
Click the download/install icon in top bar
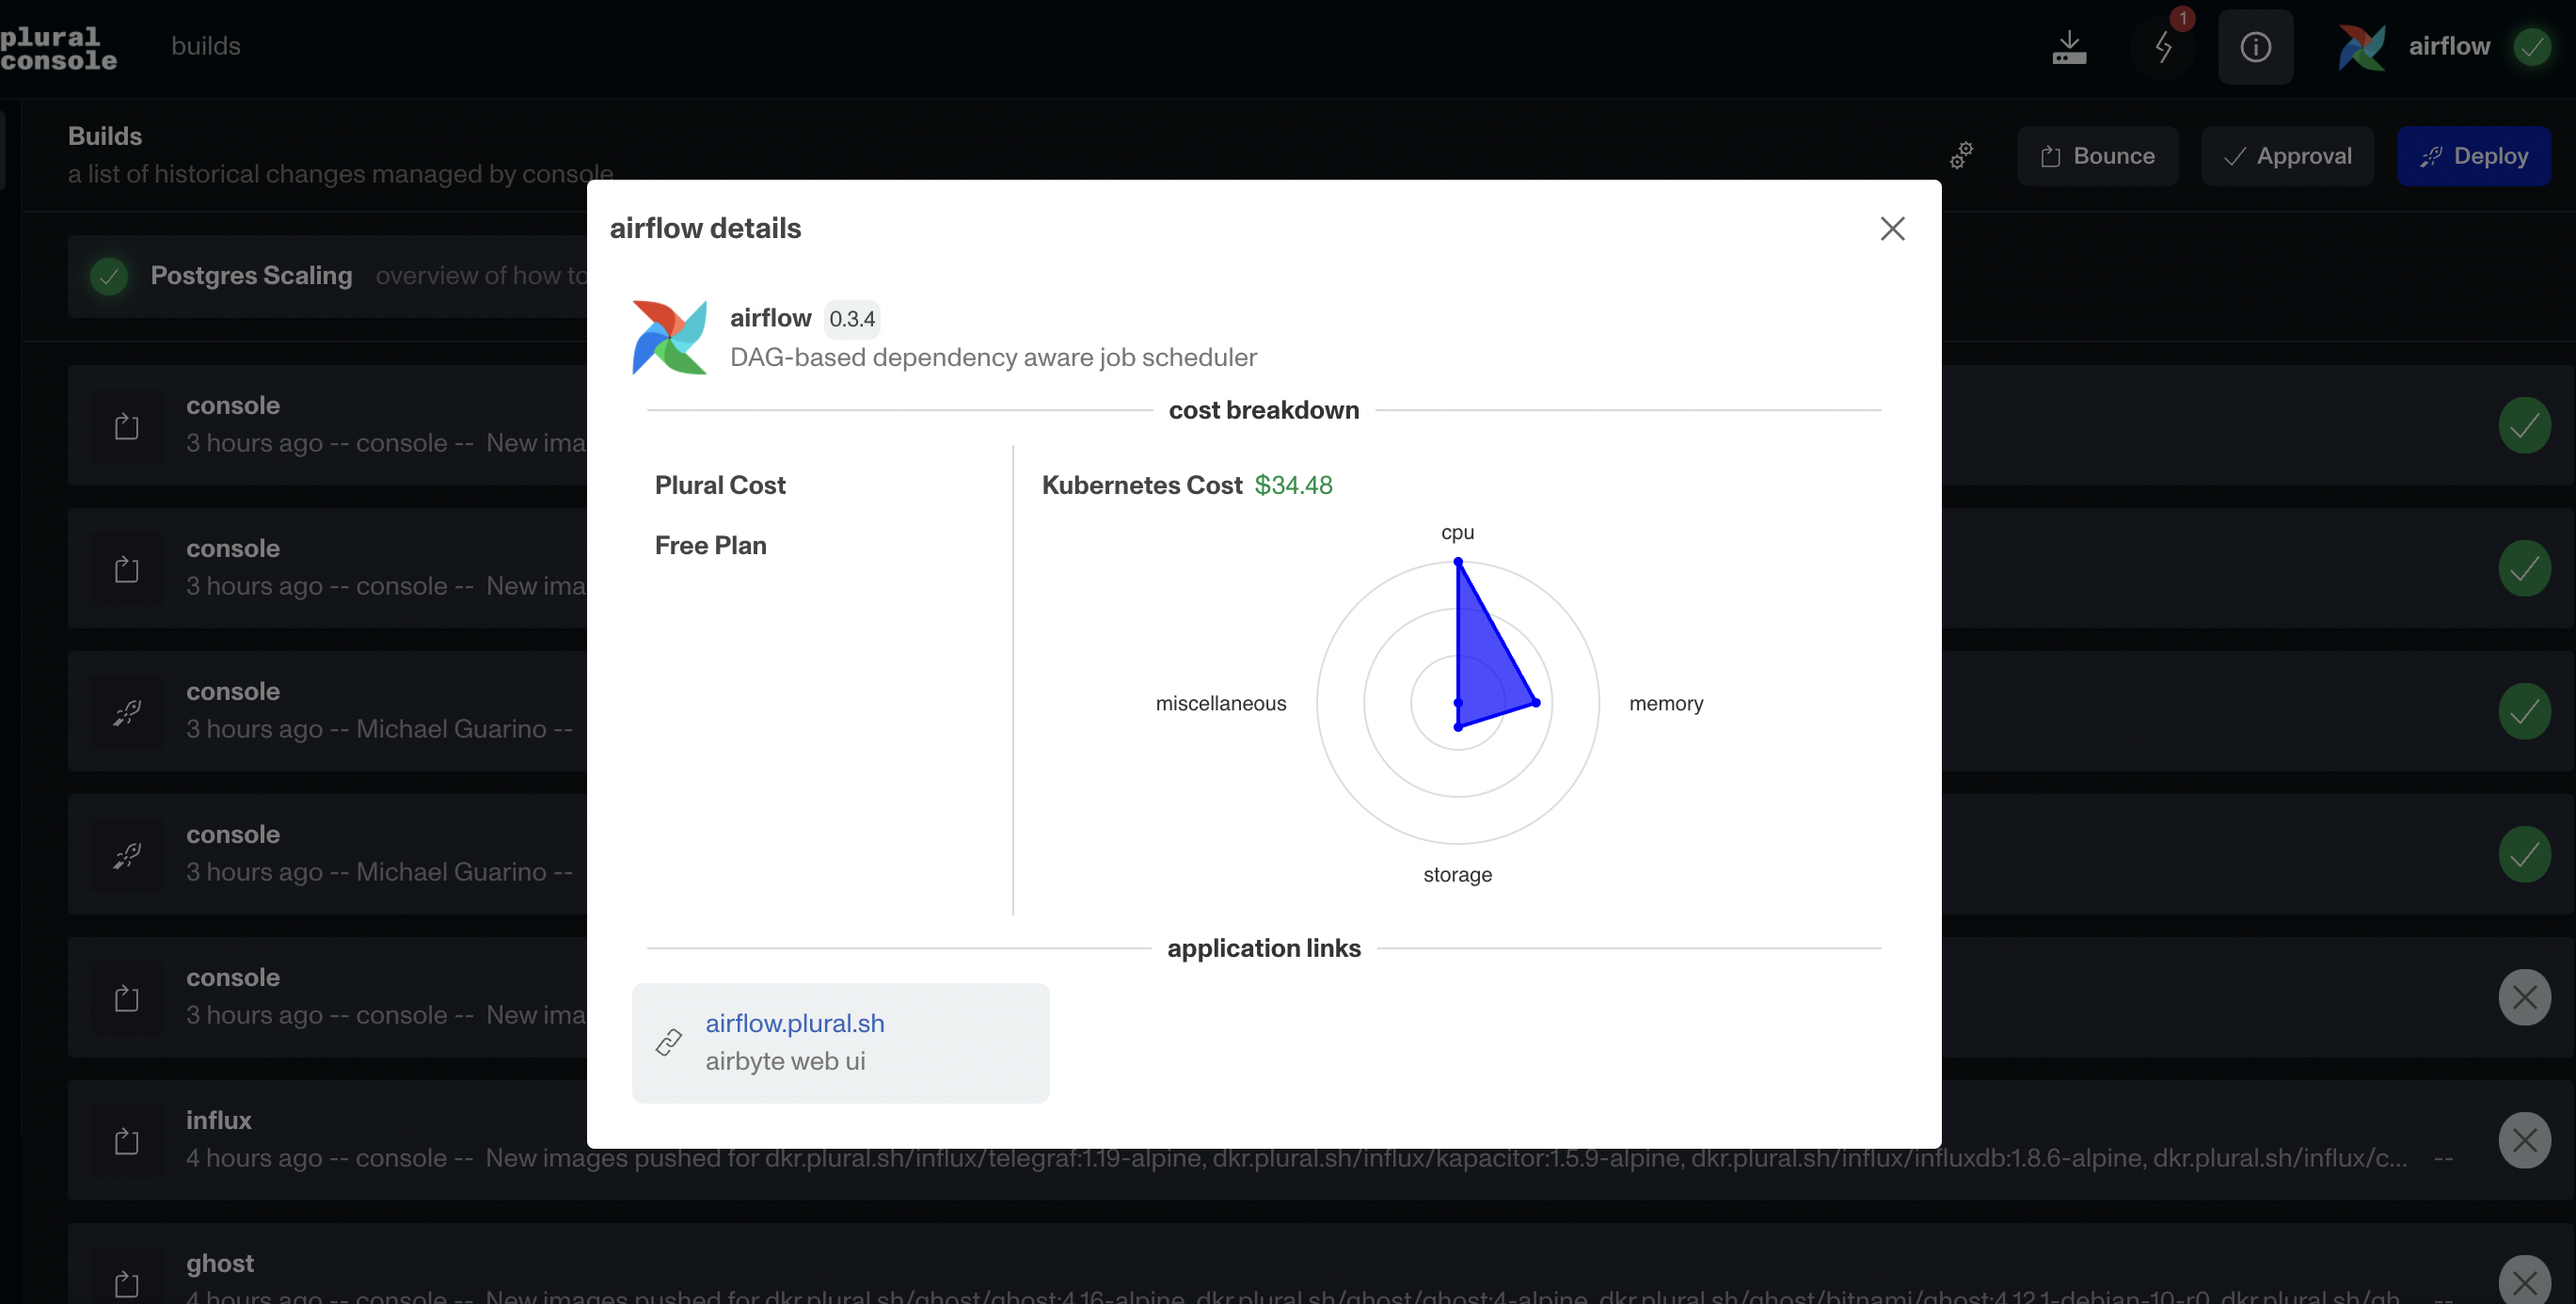click(x=2069, y=47)
